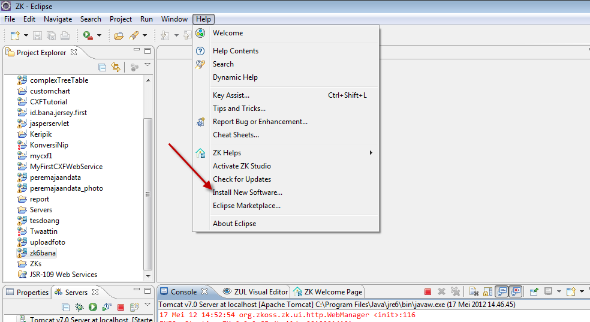Toggle Link with Editor in Project Explorer
The width and height of the screenshot is (590, 322).
tap(116, 67)
